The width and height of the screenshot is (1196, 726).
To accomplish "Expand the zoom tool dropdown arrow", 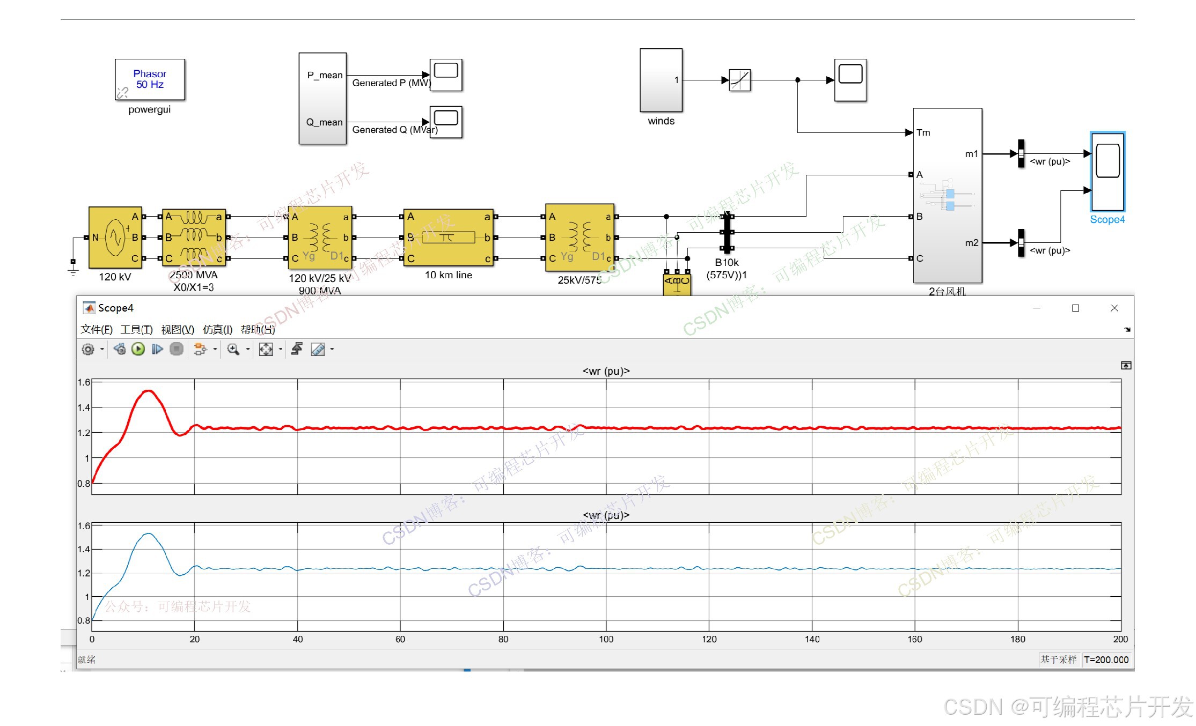I will click(x=248, y=350).
